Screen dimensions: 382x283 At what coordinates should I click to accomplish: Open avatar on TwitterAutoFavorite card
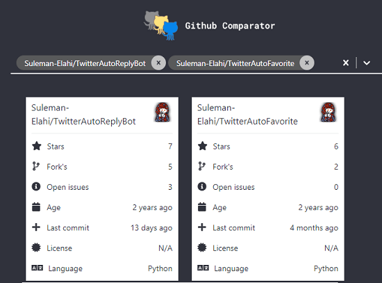(329, 112)
